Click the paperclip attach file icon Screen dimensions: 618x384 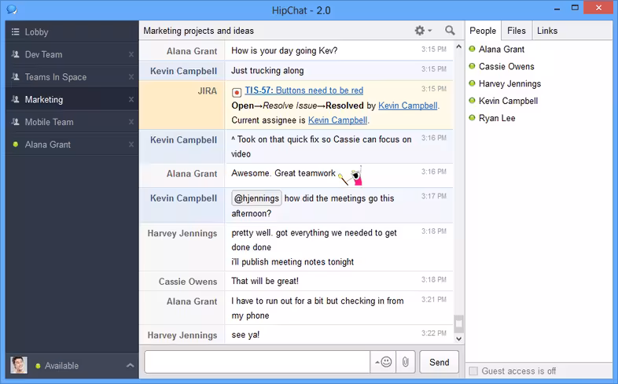[x=405, y=362]
